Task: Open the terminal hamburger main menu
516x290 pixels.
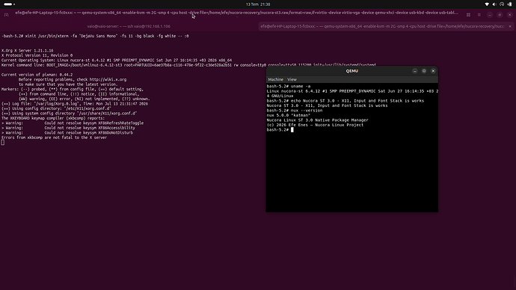Action: click(x=479, y=15)
